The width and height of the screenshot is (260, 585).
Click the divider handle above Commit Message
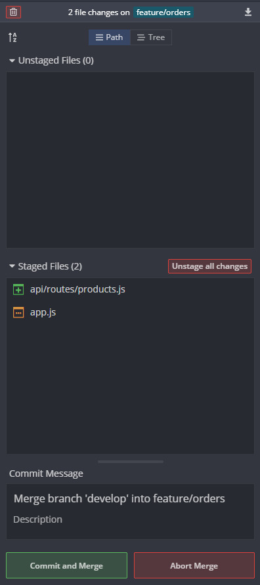131,462
